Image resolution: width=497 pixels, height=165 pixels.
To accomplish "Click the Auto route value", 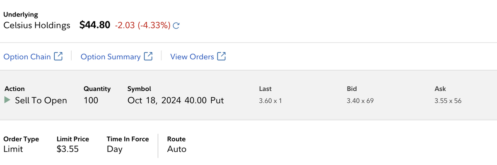I will point(177,149).
